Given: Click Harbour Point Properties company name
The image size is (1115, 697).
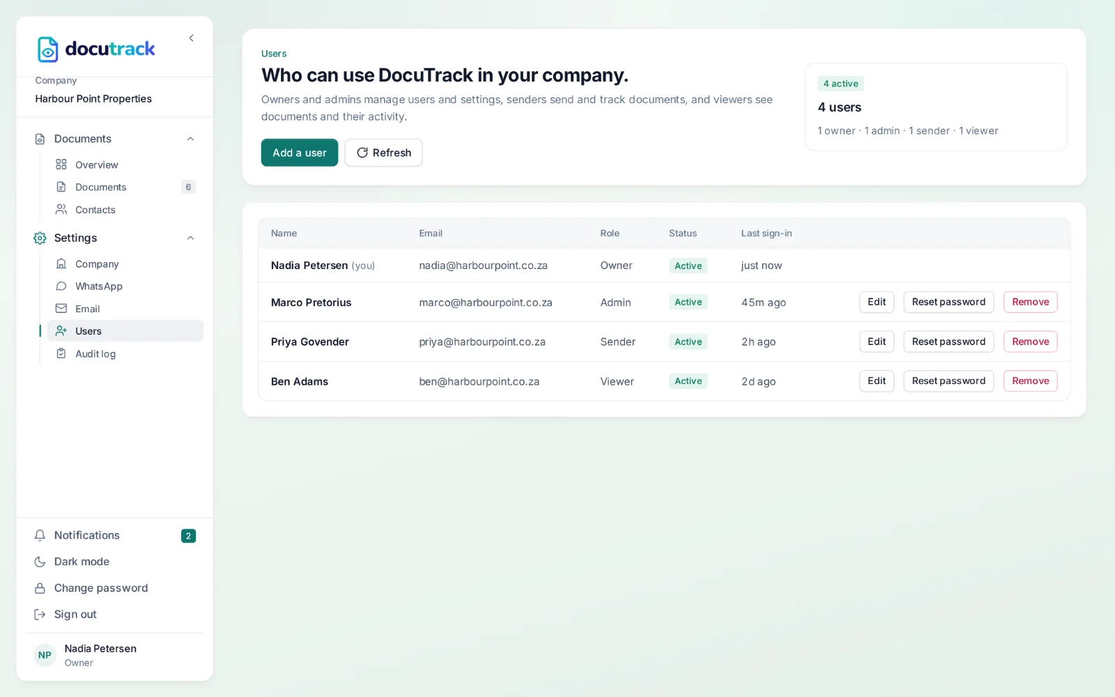Looking at the screenshot, I should tap(93, 99).
